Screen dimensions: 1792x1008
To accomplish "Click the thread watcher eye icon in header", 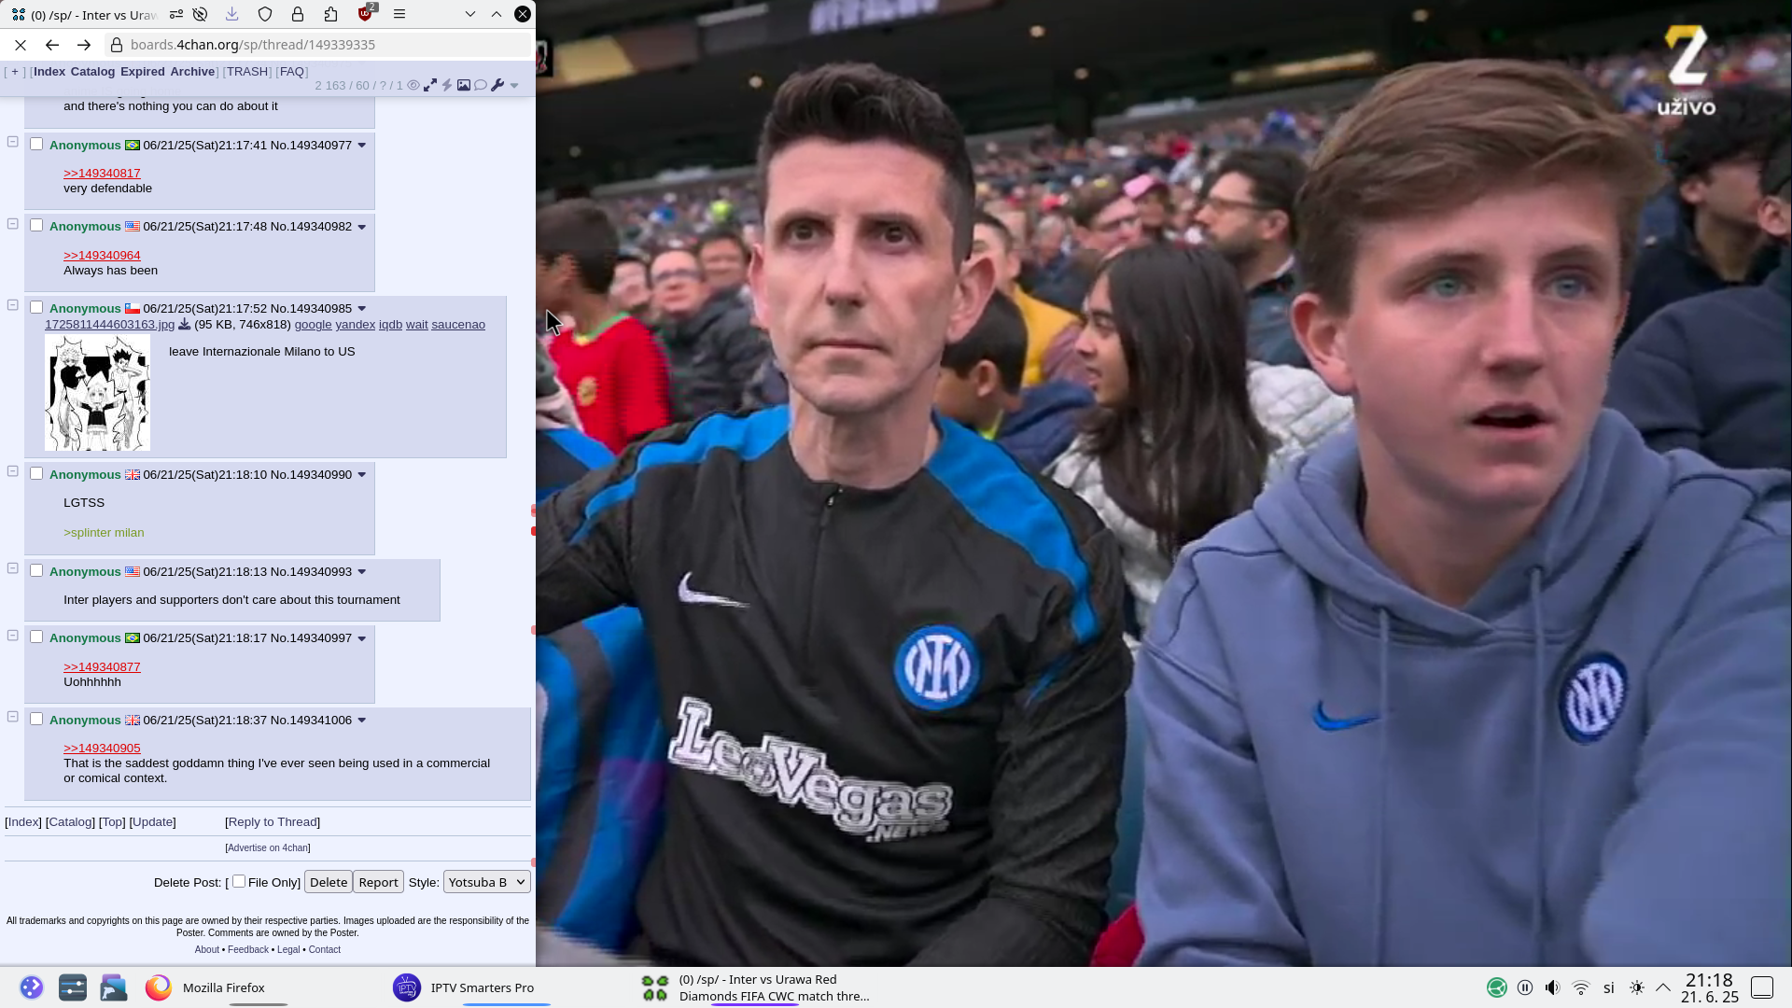I will coord(413,85).
